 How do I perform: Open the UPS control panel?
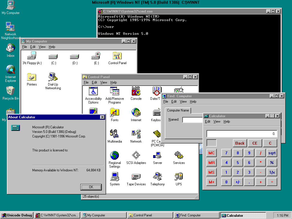179,177
